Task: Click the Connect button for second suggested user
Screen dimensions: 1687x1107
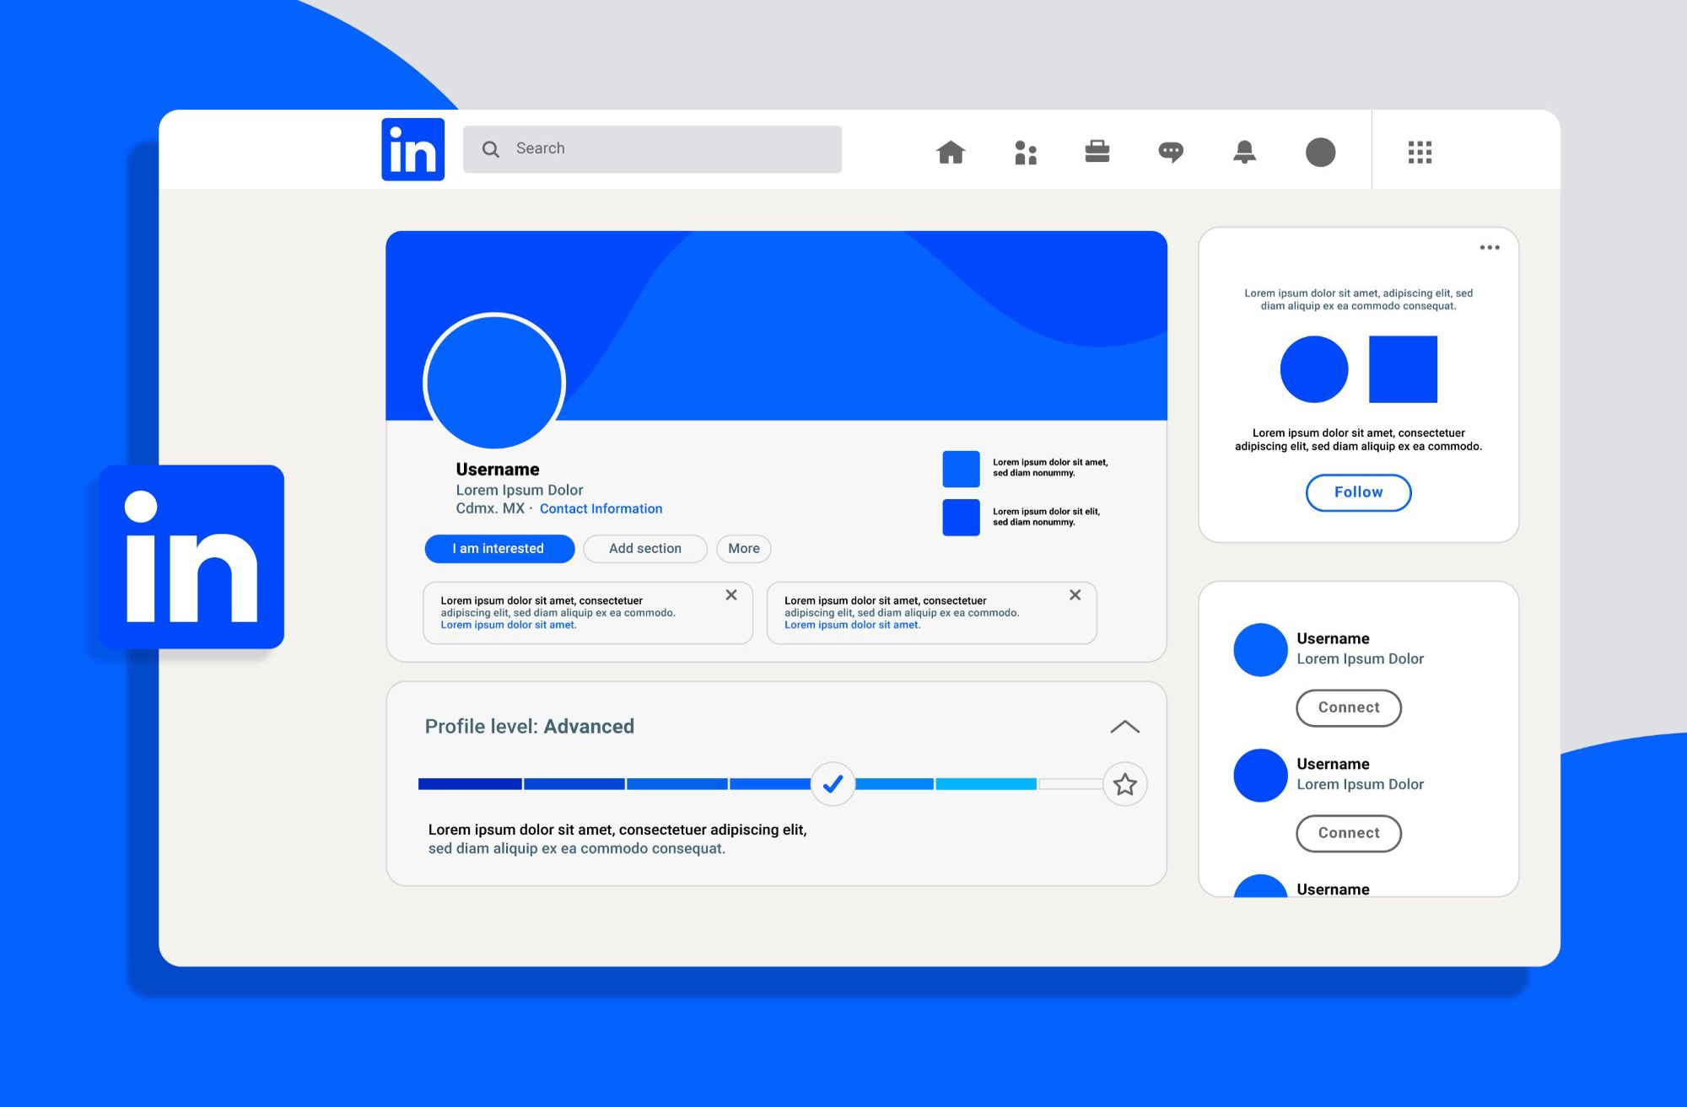Action: click(x=1349, y=831)
